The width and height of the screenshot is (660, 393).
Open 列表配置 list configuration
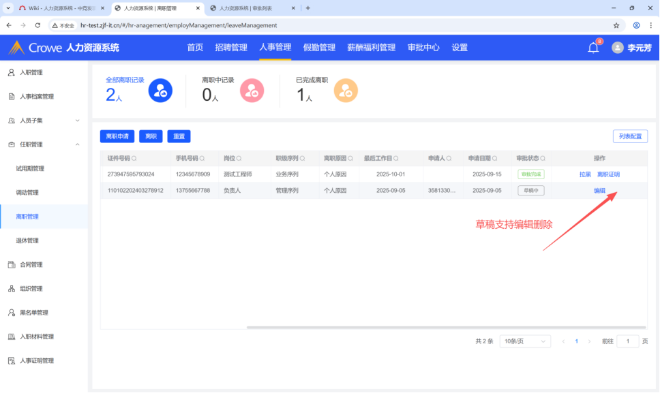click(x=630, y=136)
